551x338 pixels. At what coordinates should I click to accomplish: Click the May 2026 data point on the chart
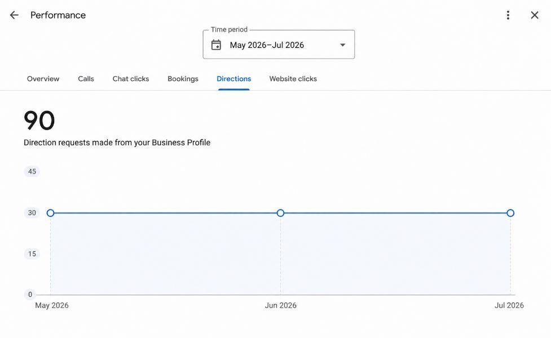point(50,213)
